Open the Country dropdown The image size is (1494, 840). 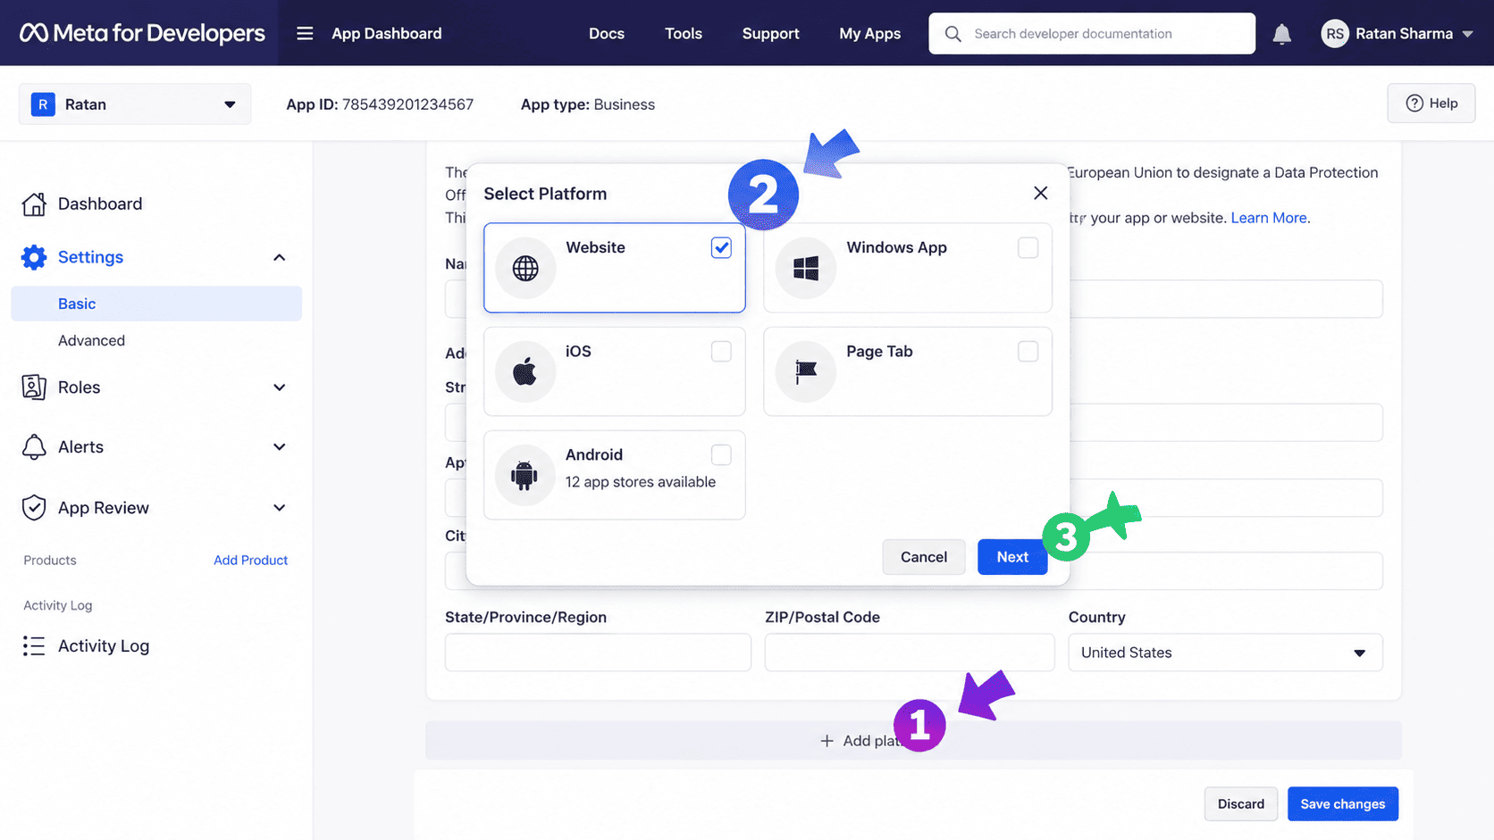click(1225, 653)
